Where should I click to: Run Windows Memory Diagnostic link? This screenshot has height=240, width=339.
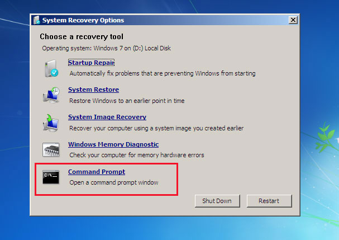(x=113, y=144)
